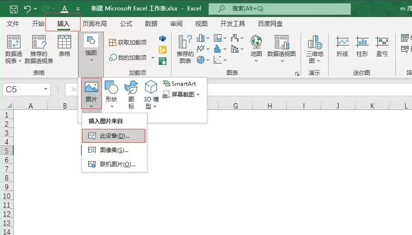Choose 此设备(D)... menu item
Screen dimensions: 412x235
coord(113,136)
